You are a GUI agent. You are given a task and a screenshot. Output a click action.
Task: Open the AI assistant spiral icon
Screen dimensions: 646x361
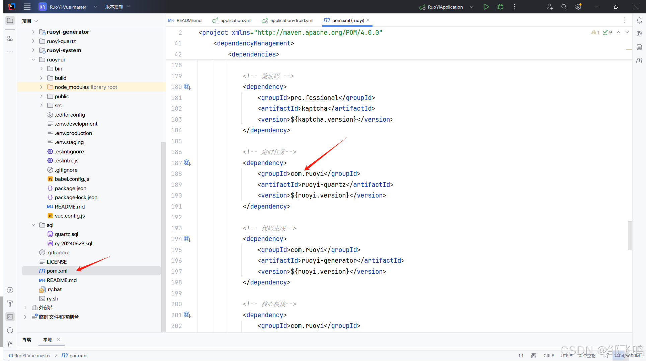(x=639, y=34)
